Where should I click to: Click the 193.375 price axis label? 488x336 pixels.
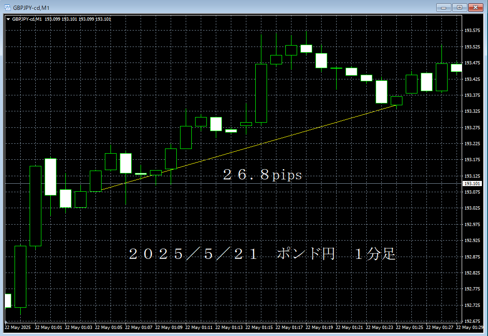(472, 95)
